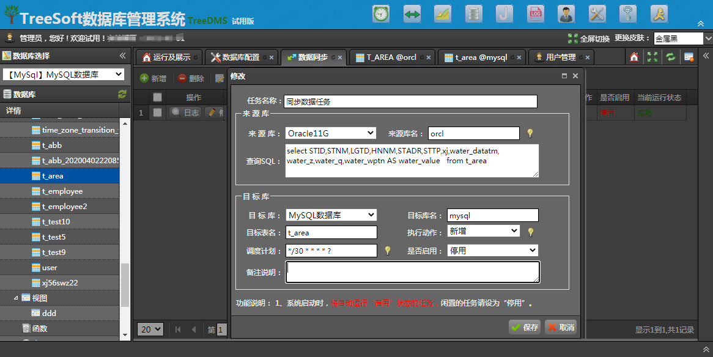
Task: Click the 全屏切换 fullscreen toggle
Action: coord(589,39)
